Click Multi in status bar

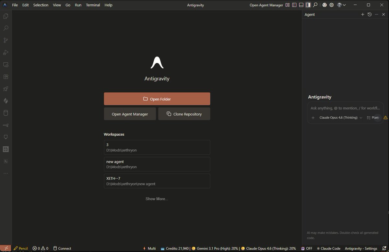pos(149,248)
